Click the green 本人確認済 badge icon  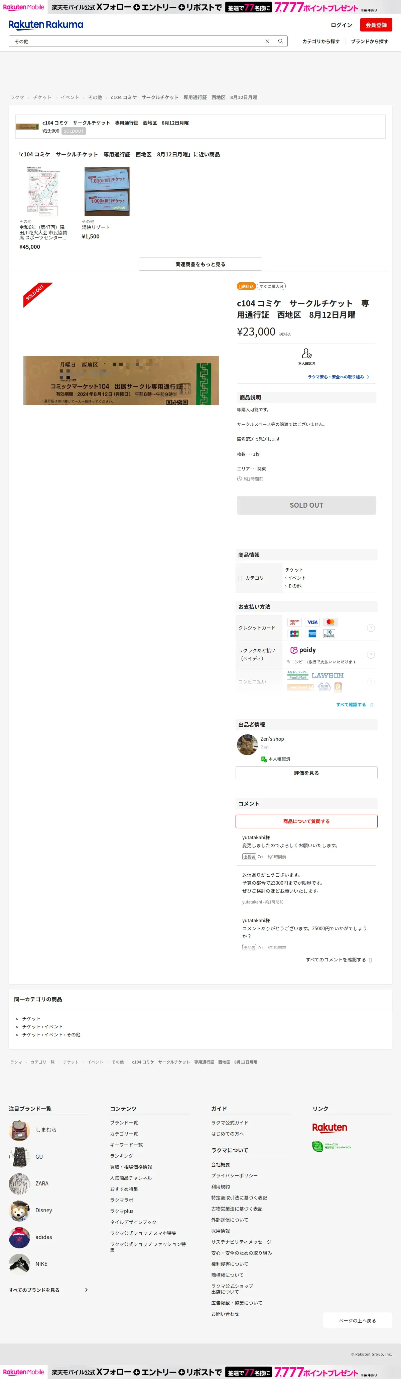(264, 759)
